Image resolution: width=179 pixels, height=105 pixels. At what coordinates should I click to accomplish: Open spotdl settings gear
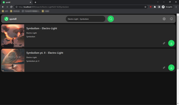[x=164, y=19]
